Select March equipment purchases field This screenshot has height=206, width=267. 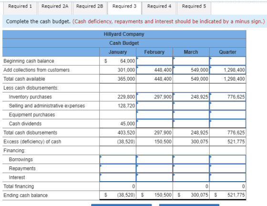pos(191,115)
